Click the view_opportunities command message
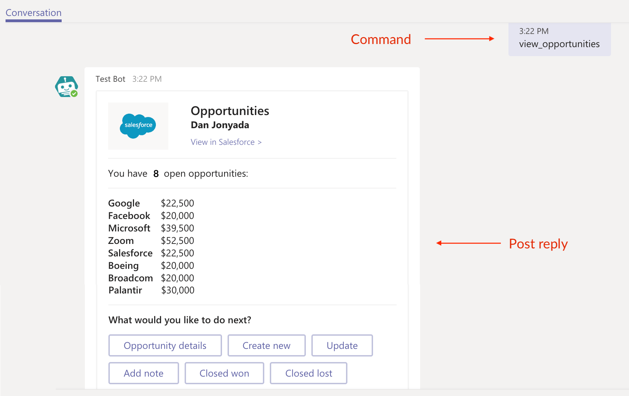 point(559,44)
